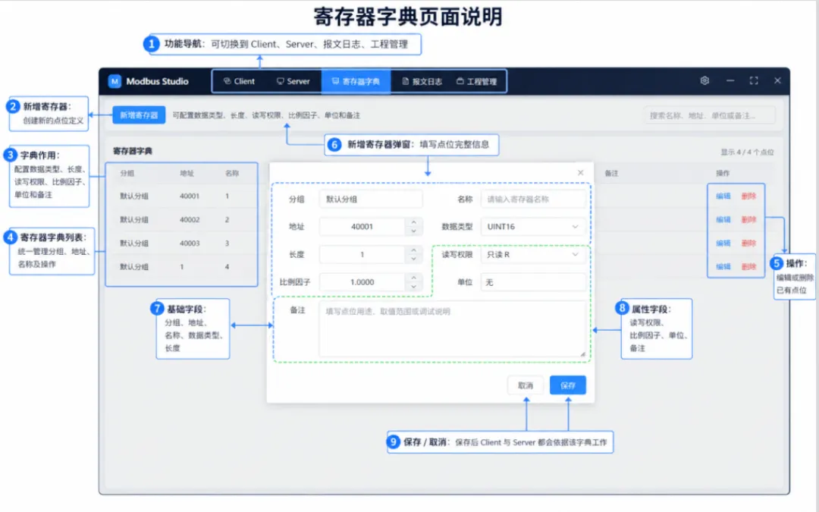Screen dimensions: 819x512
Task: Select address cell 40002 in the table
Action: (x=190, y=219)
